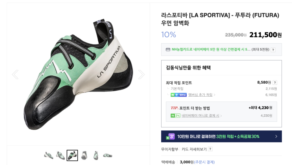
Task: Open the 10만원 머니 결제 banner arrow
Action: point(276,136)
